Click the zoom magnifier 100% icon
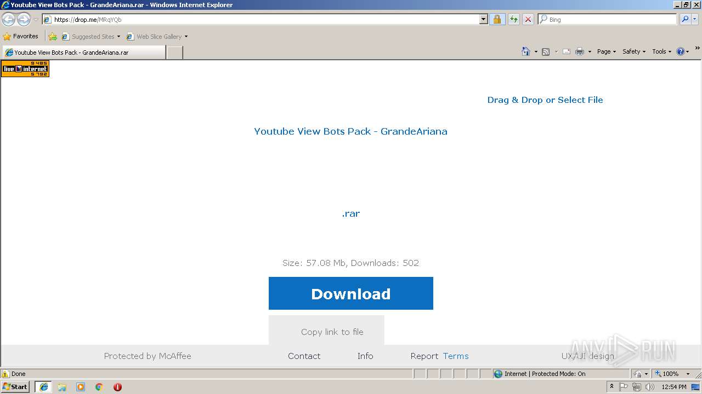Screen dimensions: 702x394 click(x=658, y=374)
